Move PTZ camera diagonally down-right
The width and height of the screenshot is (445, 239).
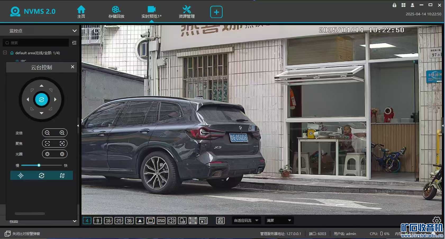pos(51,109)
